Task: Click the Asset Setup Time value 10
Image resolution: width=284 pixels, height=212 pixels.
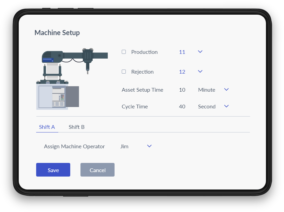Action: (182, 90)
